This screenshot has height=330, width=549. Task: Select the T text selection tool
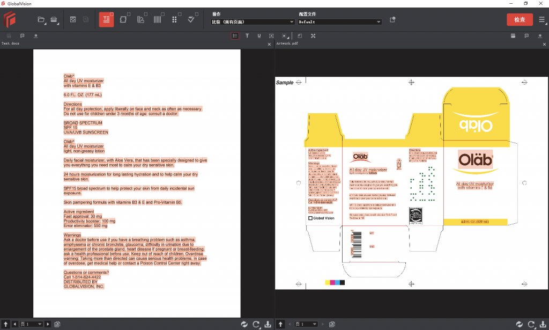tap(247, 36)
